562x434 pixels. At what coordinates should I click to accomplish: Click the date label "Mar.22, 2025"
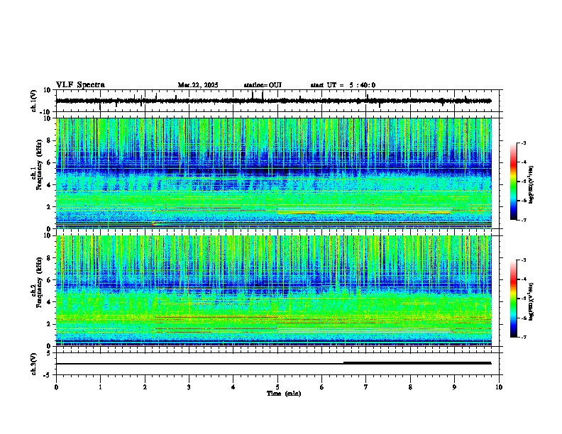pos(198,85)
